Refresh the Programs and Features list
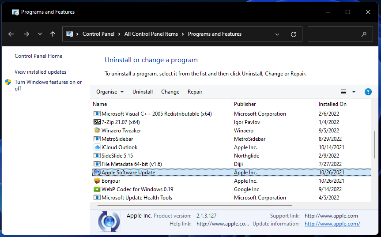The height and width of the screenshot is (237, 381). click(x=294, y=34)
